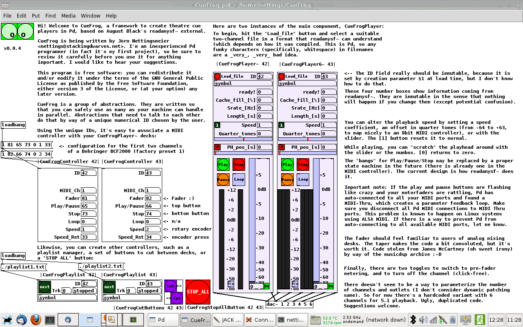
Task: Click the green exit/logout tray icon
Action: 480,320
